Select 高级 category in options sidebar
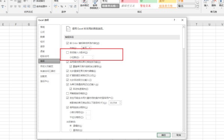 click(49, 61)
